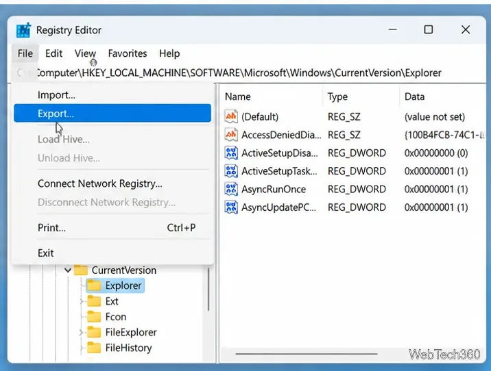Select the FileExplorer key in the tree
Viewport: 491px width, 371px height.
coord(131,332)
